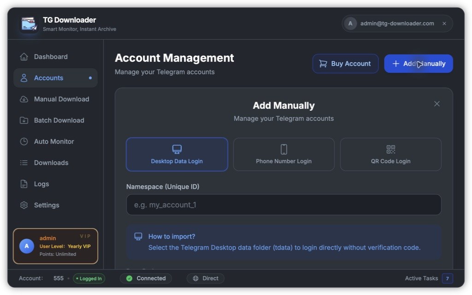The height and width of the screenshot is (295, 472).
Task: Click the Logged In status badge
Action: click(89, 279)
